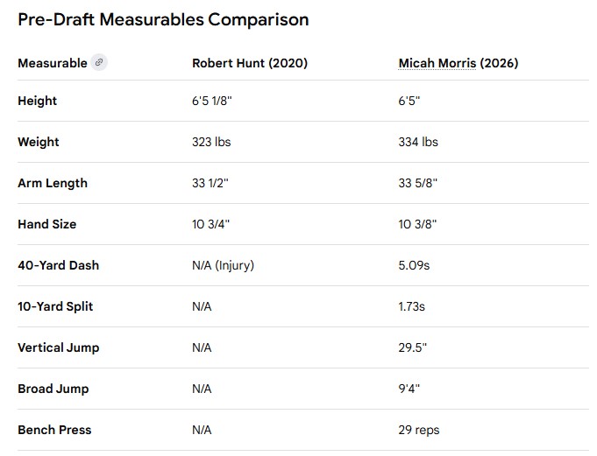The height and width of the screenshot is (456, 597).
Task: Click the Hand Size row label
Action: click(46, 224)
